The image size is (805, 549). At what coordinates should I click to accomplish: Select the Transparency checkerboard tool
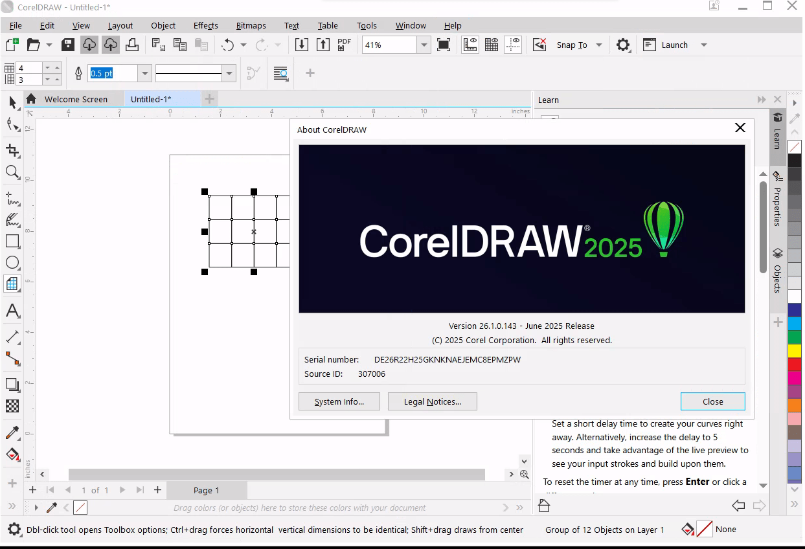point(12,406)
